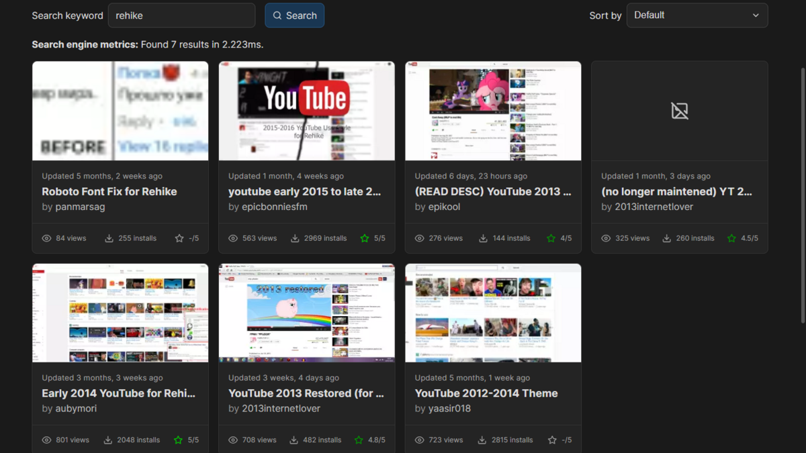Click the eye icon beside 723 views

[x=420, y=440]
